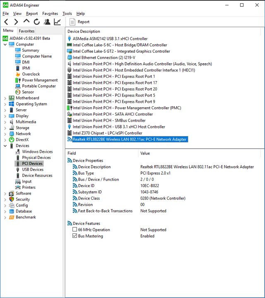The width and height of the screenshot is (265, 298).
Task: Expand the Display tree node
Action: coord(5,116)
